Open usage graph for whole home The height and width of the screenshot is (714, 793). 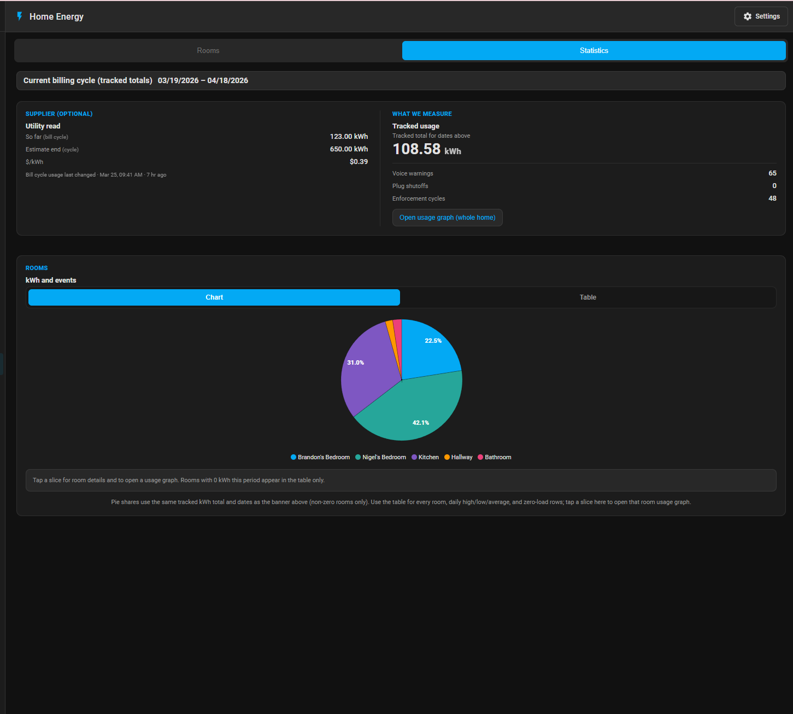point(447,218)
